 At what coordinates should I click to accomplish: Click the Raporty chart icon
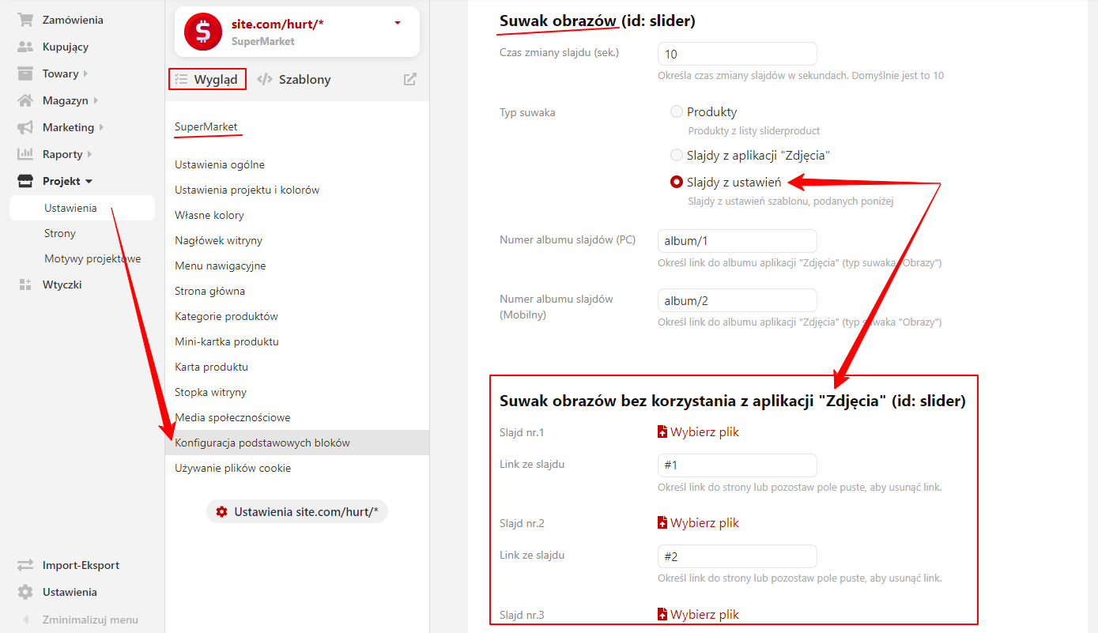[x=25, y=154]
